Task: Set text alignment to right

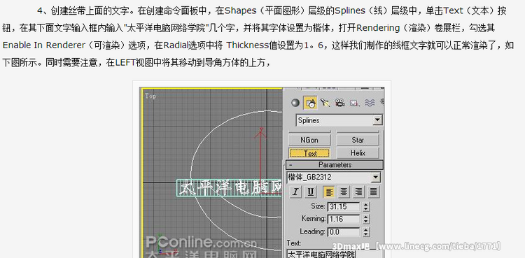Action: (x=358, y=192)
